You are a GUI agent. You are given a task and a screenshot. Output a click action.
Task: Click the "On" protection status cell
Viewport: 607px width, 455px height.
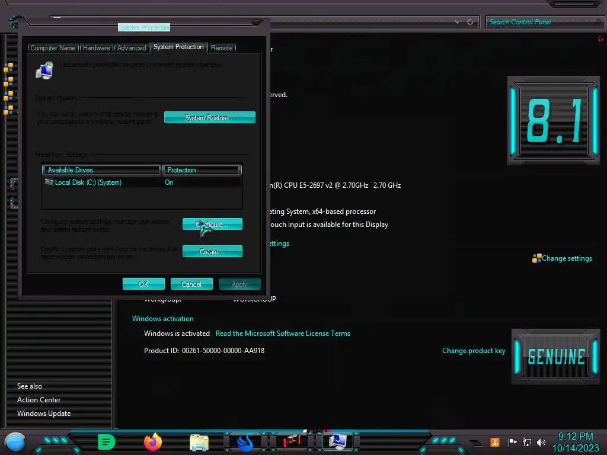point(169,182)
